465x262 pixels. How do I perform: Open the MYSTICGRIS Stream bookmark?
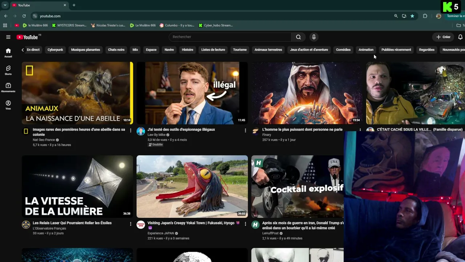tap(69, 25)
